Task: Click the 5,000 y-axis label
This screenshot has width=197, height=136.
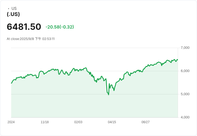Action: (x=185, y=94)
